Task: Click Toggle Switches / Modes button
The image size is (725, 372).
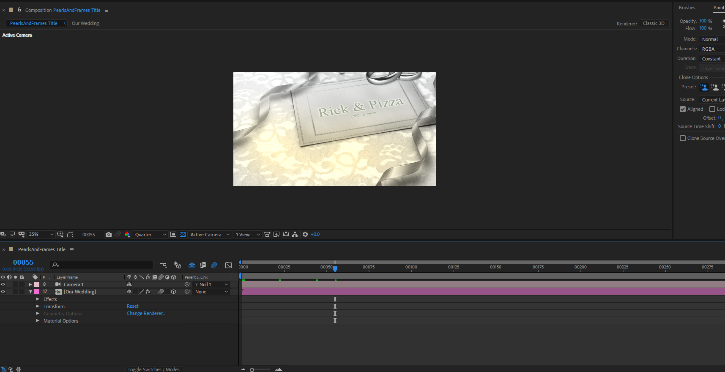Action: click(153, 369)
